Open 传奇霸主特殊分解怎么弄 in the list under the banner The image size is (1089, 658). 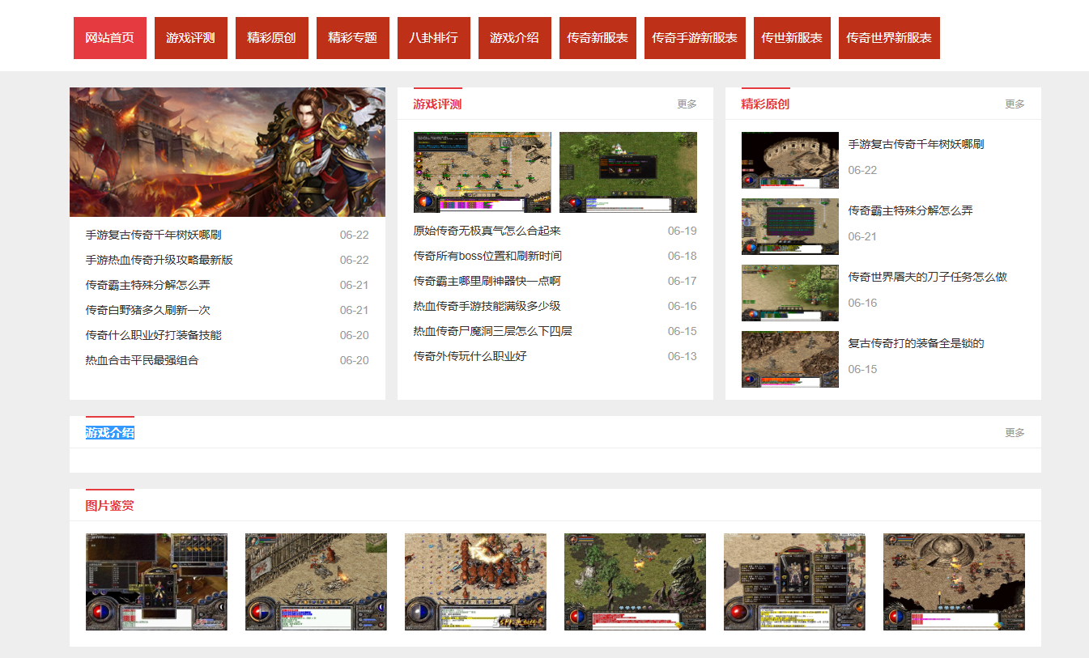[148, 286]
